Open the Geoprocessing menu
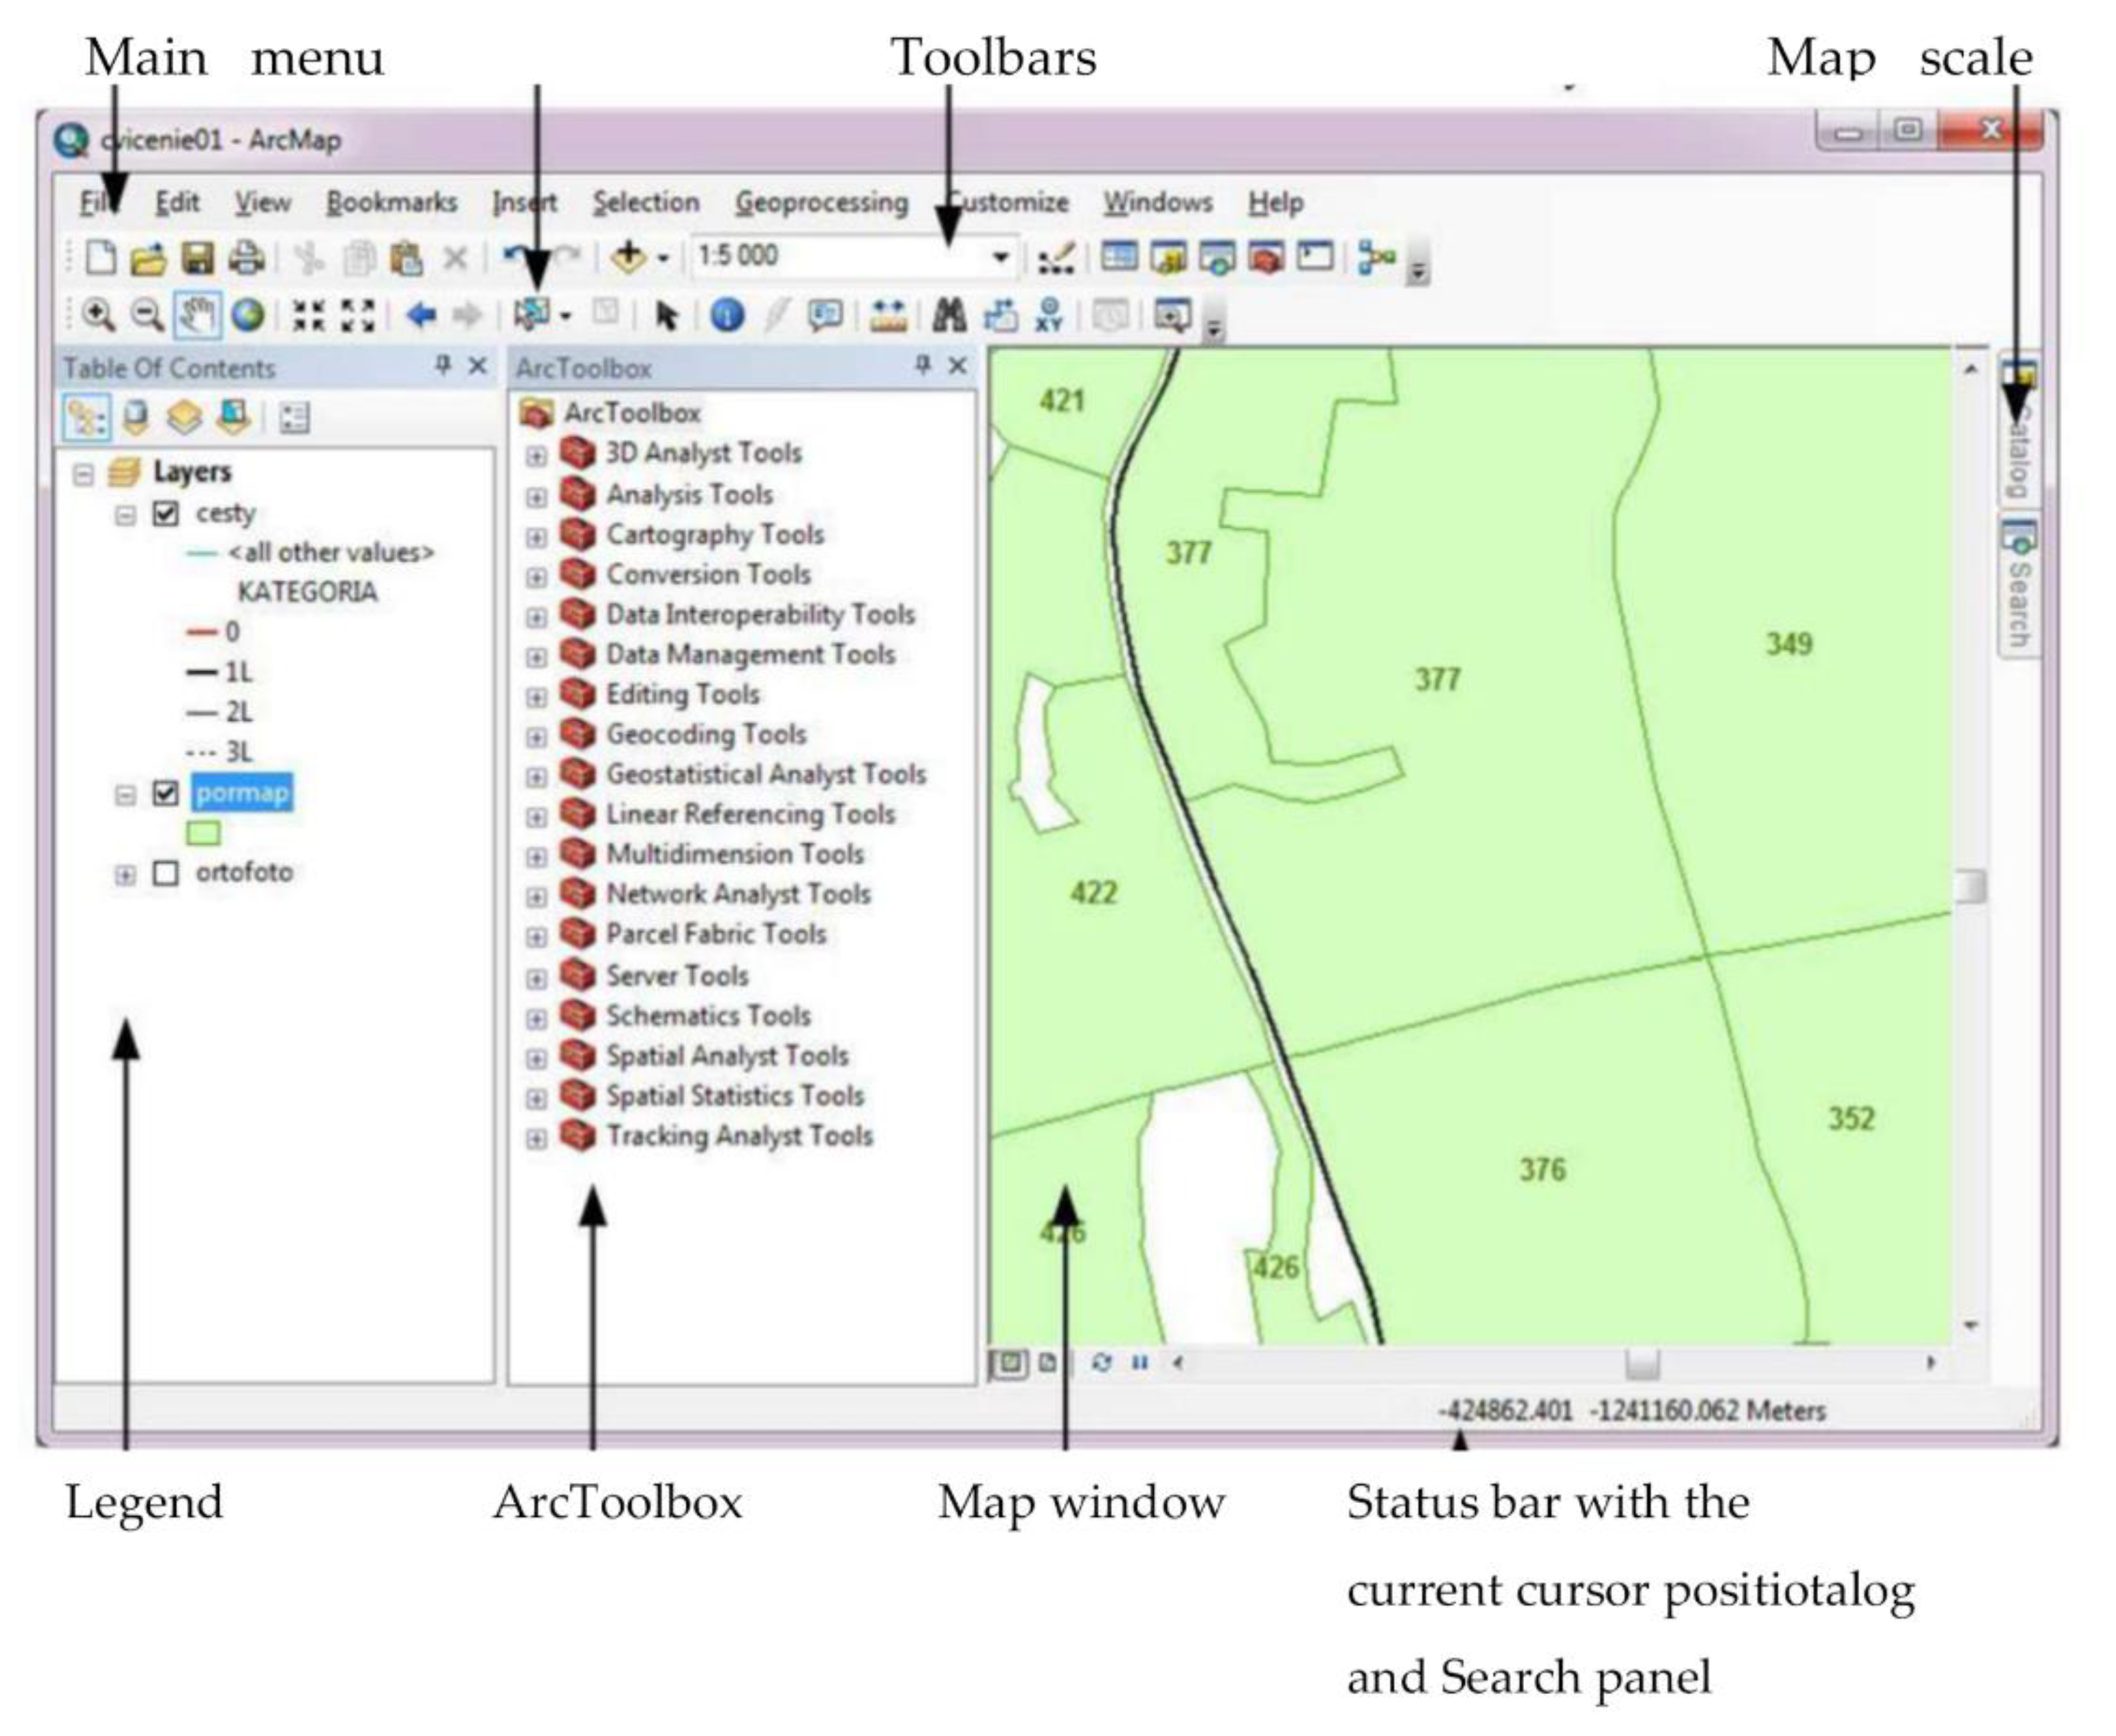2116x1736 pixels. click(x=821, y=203)
